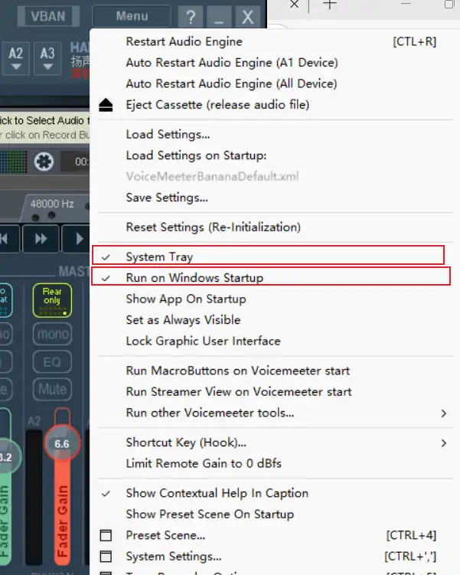
Task: Click the orange 6.6 Fader Gain knob
Action: point(62,444)
